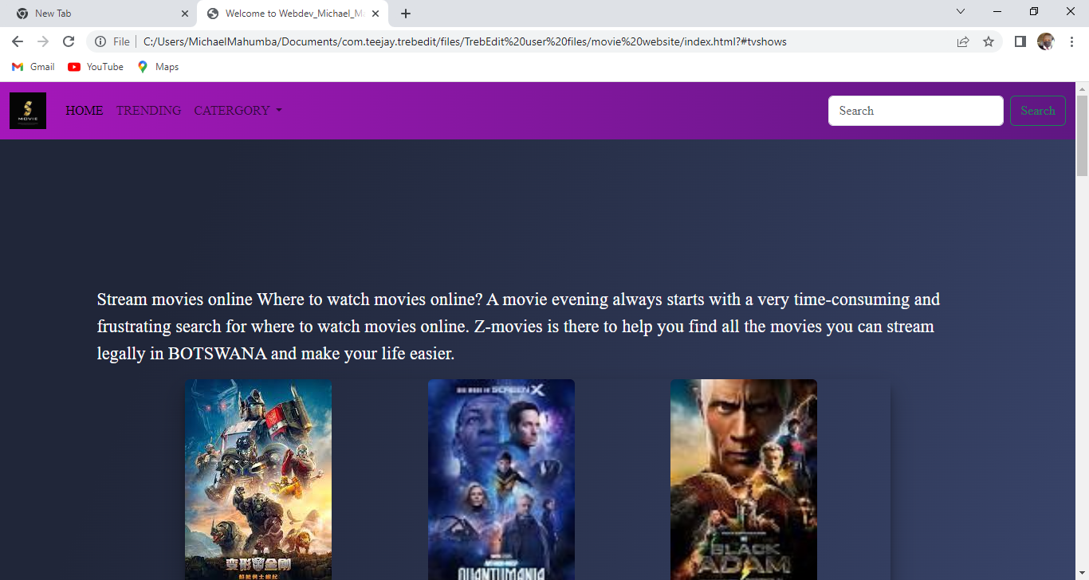Open the tab search chevron
This screenshot has height=580, width=1089.
[x=961, y=12]
